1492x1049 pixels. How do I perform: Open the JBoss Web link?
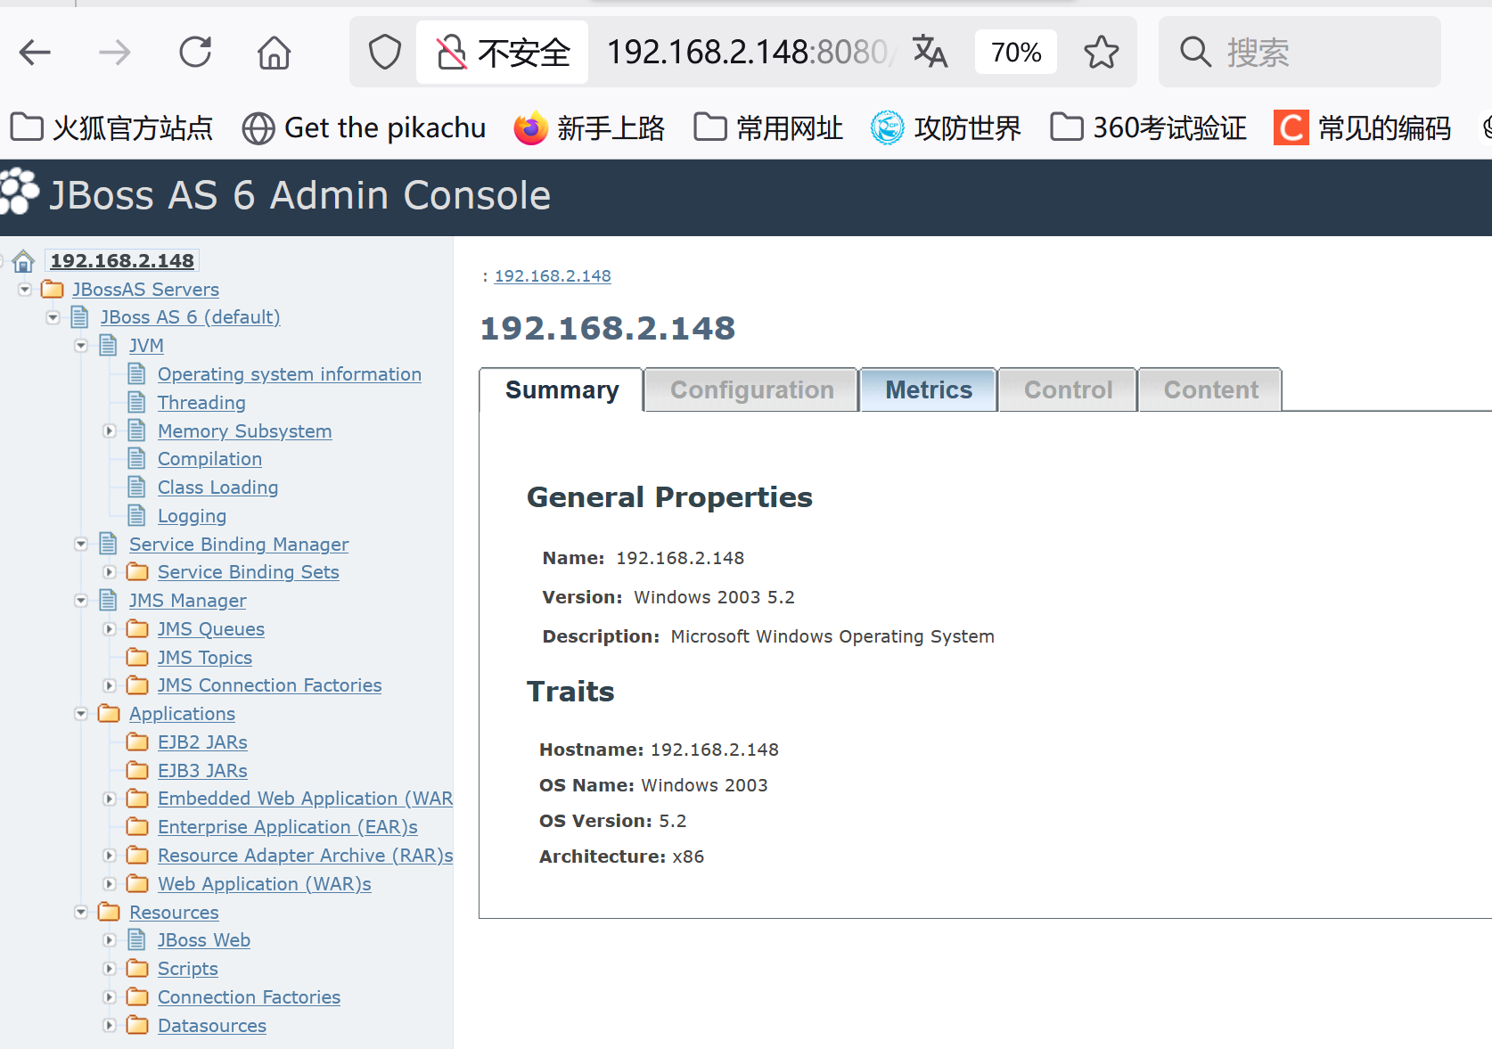click(203, 940)
